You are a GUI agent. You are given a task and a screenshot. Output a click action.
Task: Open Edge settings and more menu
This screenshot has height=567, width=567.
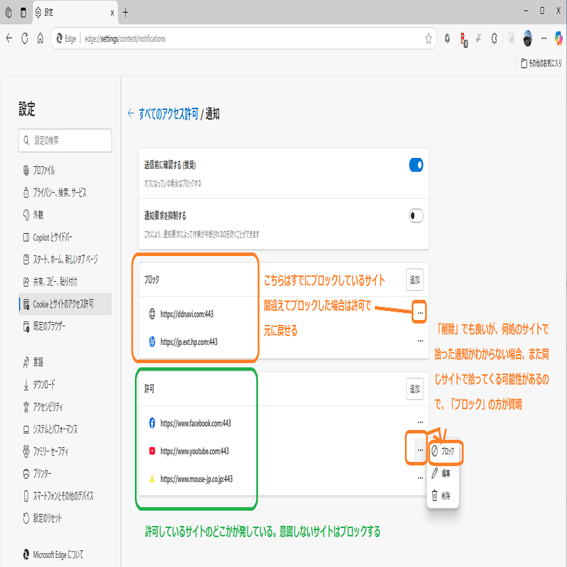coord(544,38)
